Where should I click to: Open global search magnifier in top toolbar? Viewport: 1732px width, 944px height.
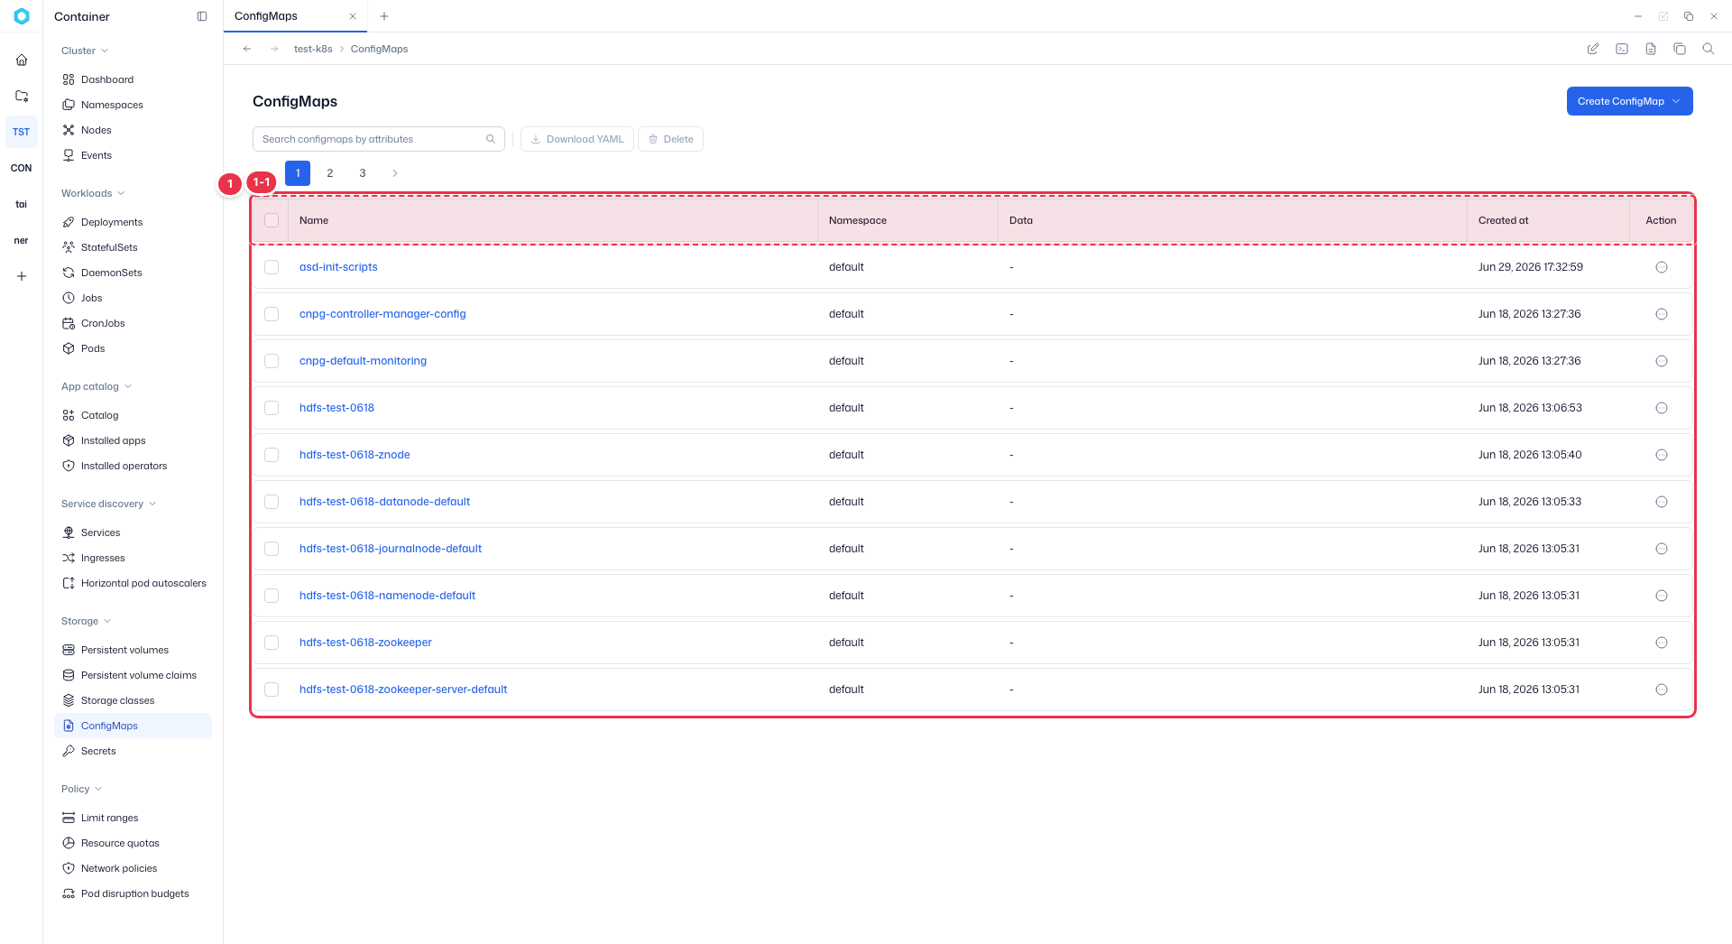pos(1709,49)
